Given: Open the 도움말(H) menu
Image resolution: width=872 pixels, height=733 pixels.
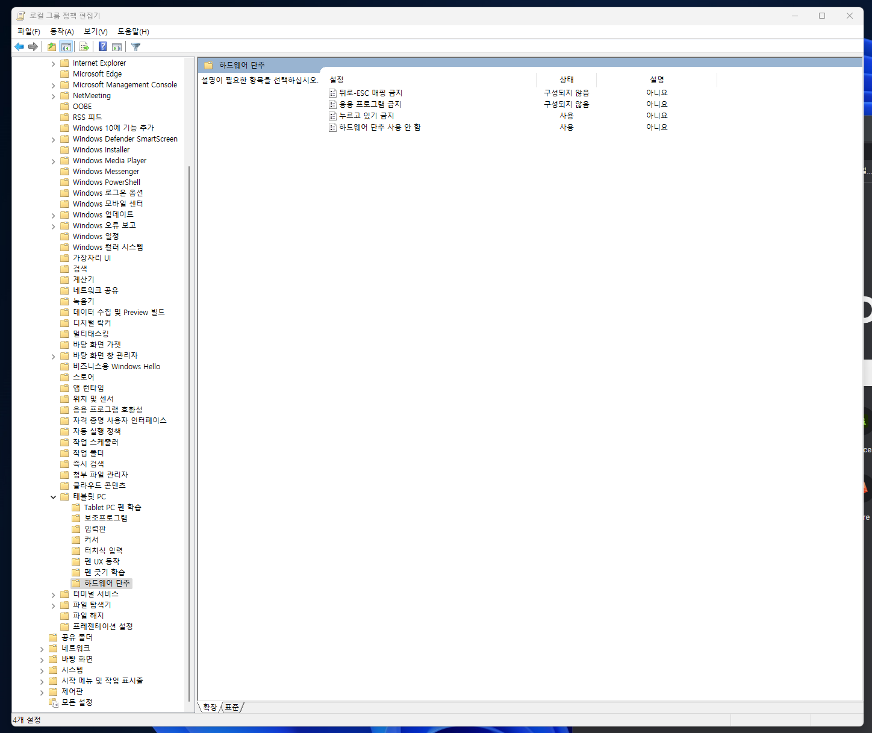Looking at the screenshot, I should [133, 31].
